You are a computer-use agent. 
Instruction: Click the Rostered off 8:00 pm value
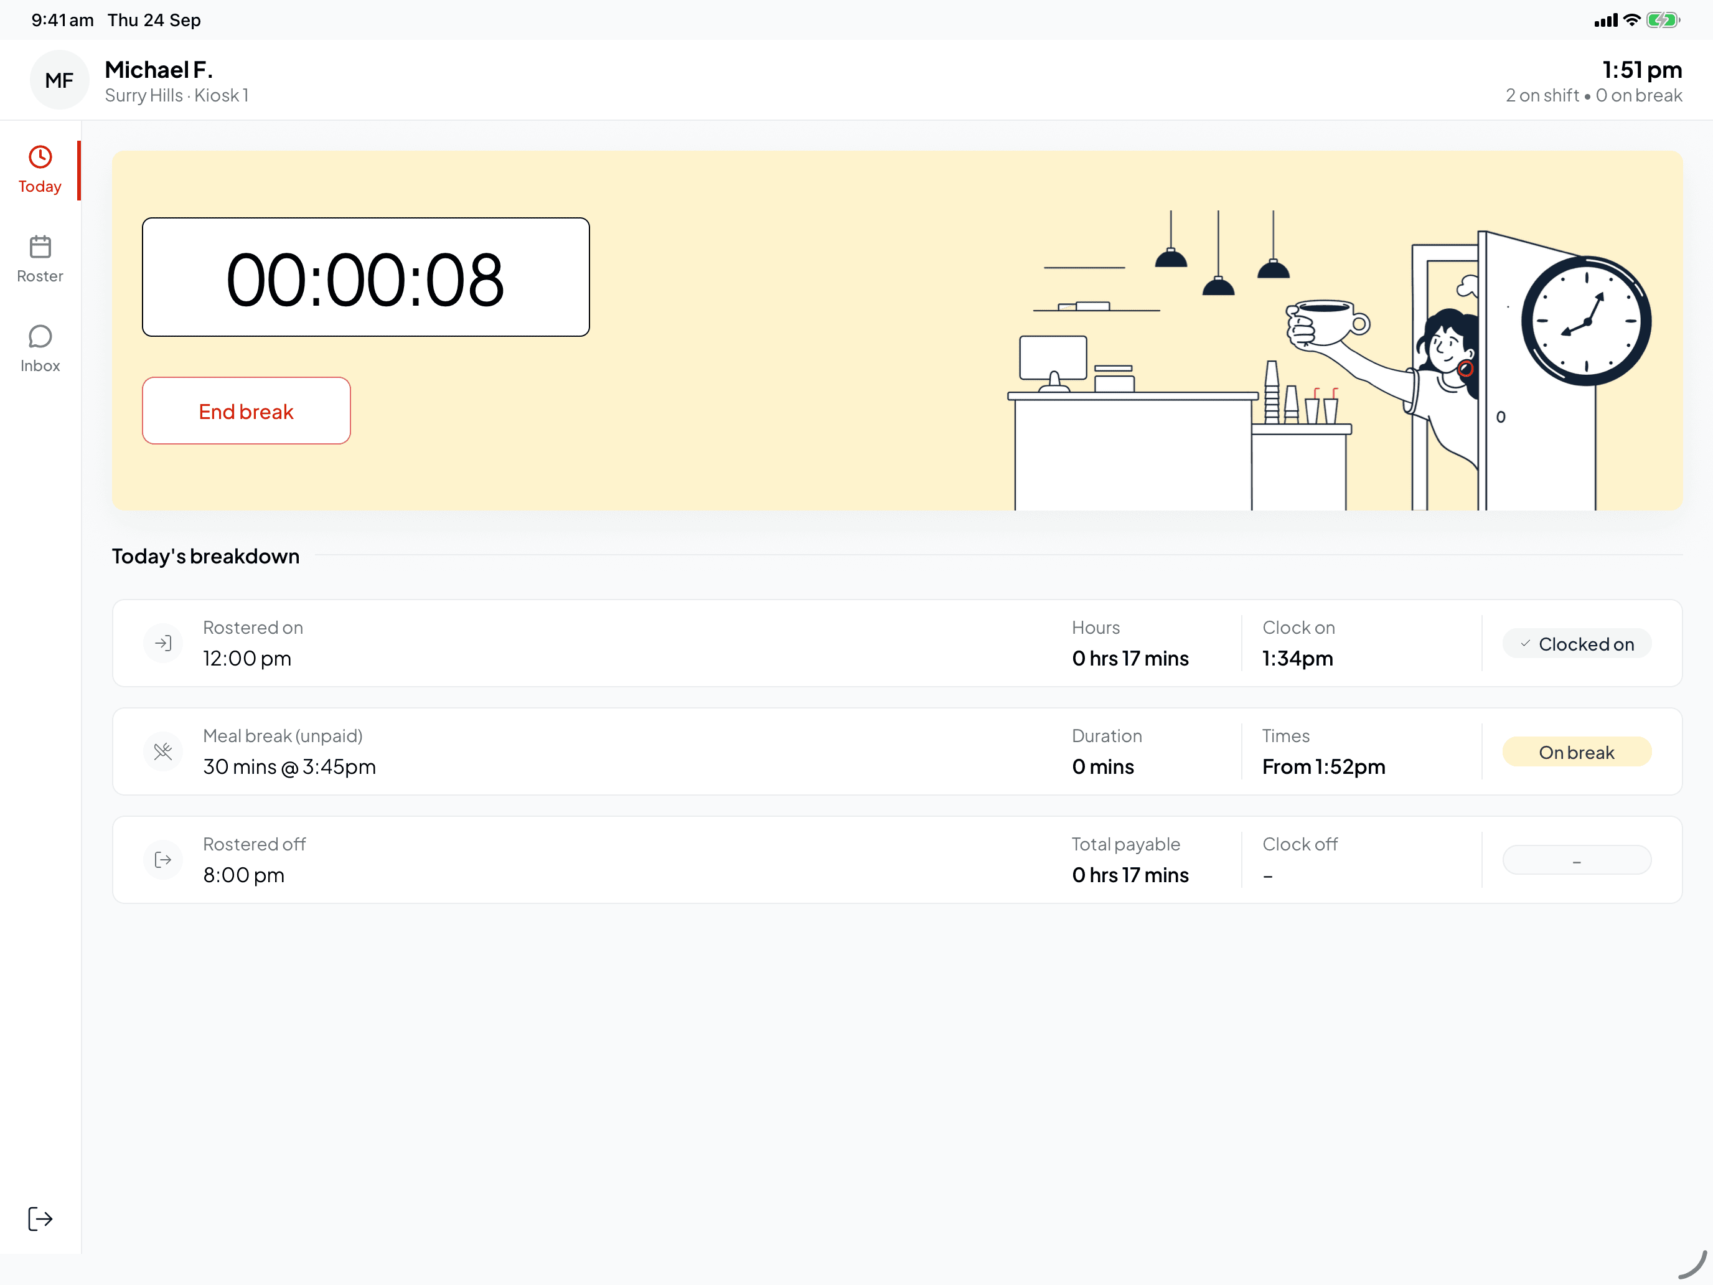[243, 875]
